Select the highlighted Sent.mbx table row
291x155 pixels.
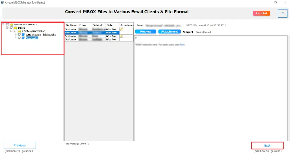[99, 33]
